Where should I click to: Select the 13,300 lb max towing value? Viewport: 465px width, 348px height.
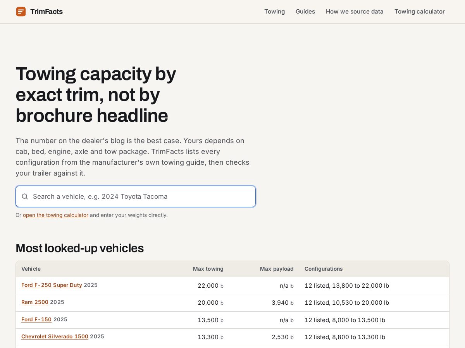point(210,337)
